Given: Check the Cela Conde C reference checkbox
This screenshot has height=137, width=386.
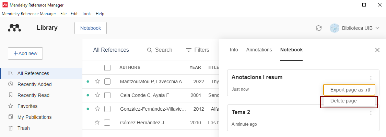Looking at the screenshot, I should point(107,95).
